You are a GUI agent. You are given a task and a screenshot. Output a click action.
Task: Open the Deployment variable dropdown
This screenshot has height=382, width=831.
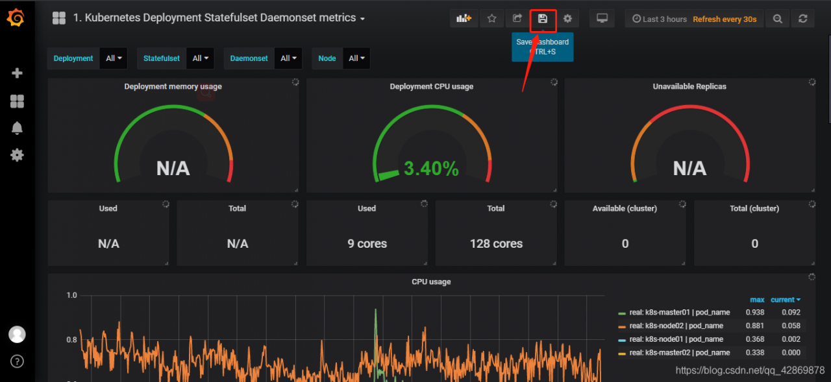point(114,58)
